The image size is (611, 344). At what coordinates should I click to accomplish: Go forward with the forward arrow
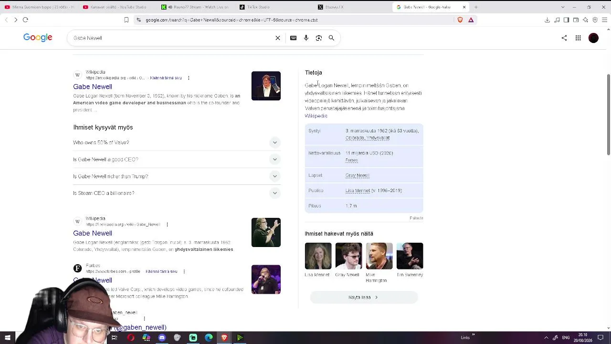pyautogui.click(x=16, y=20)
